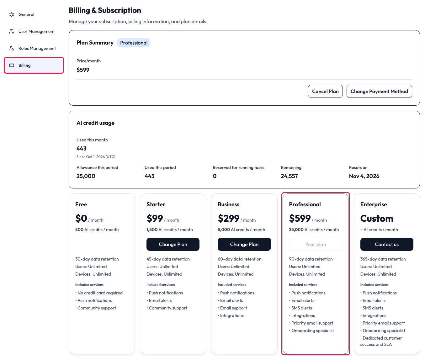Click the Starter plan title

[x=156, y=204]
